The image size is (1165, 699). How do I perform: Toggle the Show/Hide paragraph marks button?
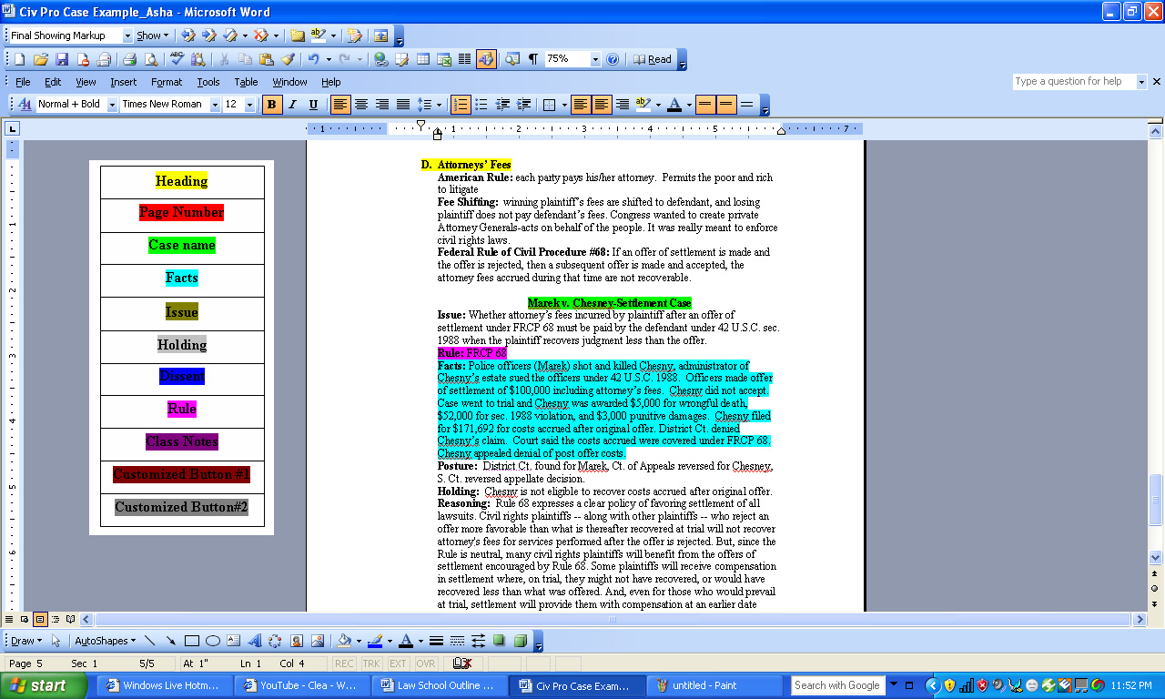[532, 59]
